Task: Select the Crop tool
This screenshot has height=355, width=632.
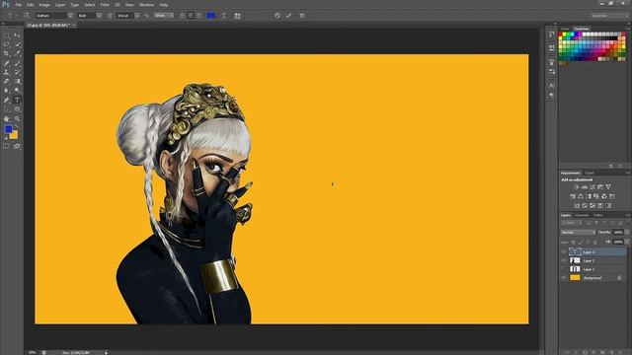Action: pos(7,54)
